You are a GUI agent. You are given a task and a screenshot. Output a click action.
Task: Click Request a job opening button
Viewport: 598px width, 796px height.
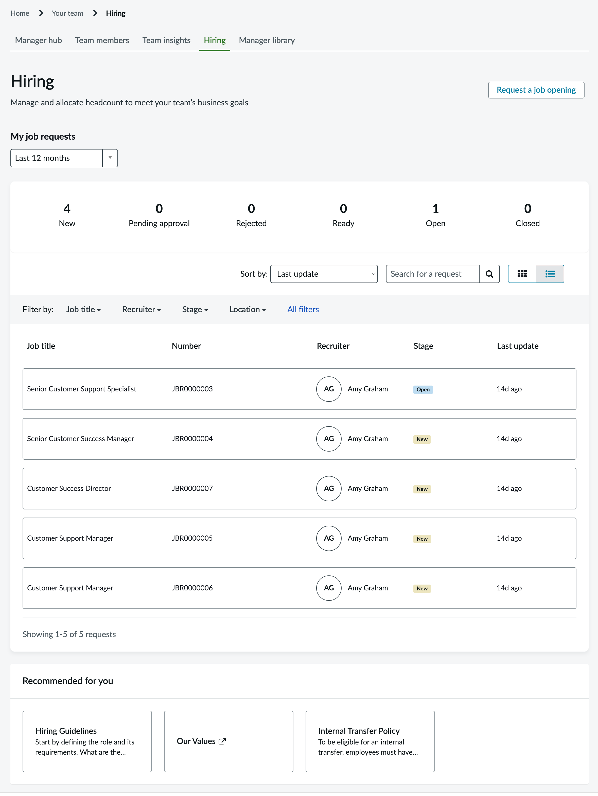tap(536, 90)
